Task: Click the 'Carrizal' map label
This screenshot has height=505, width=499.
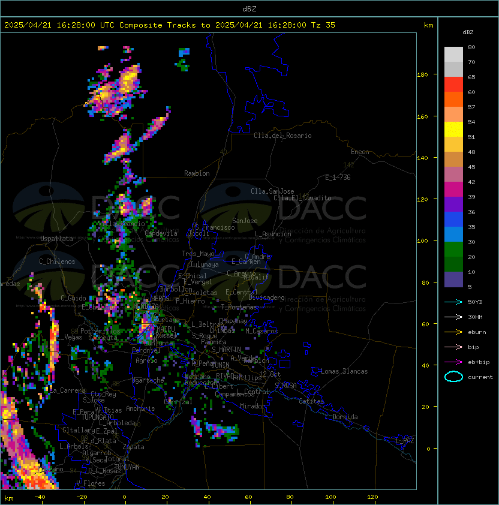Action: (x=178, y=402)
